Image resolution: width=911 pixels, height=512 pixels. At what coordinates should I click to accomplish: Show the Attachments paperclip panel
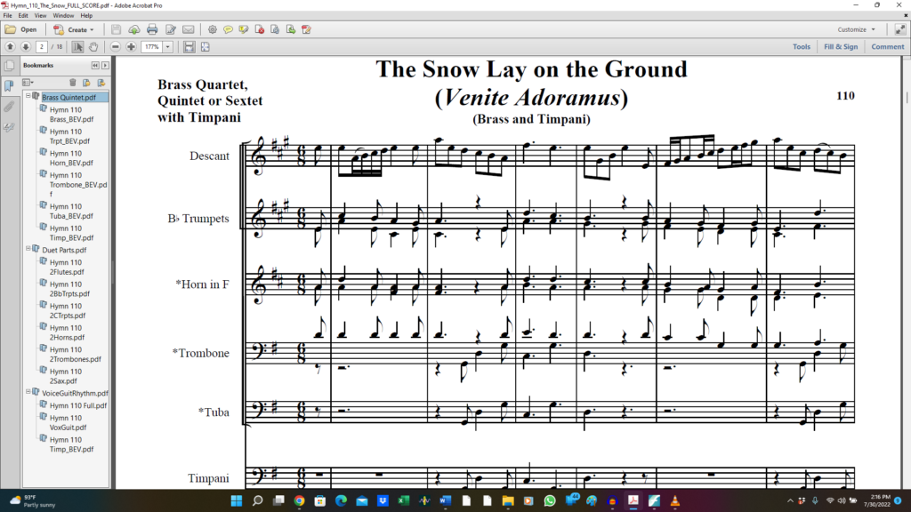[x=9, y=107]
